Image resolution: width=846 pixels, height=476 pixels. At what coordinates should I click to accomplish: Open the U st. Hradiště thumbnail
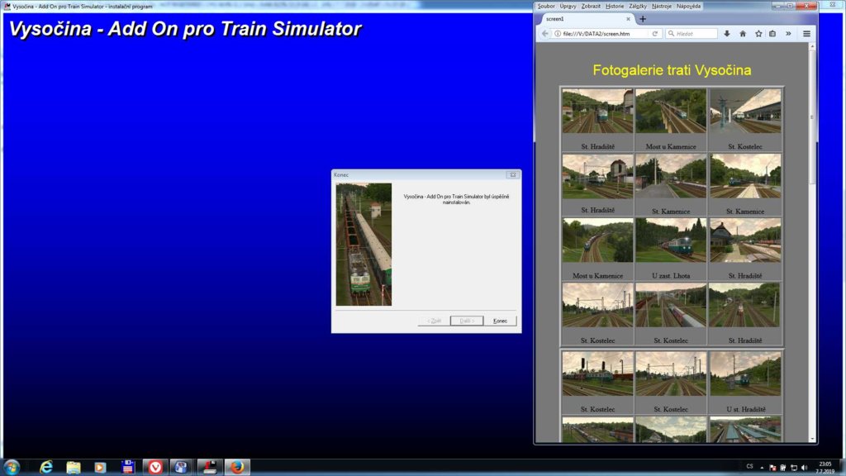pyautogui.click(x=745, y=374)
